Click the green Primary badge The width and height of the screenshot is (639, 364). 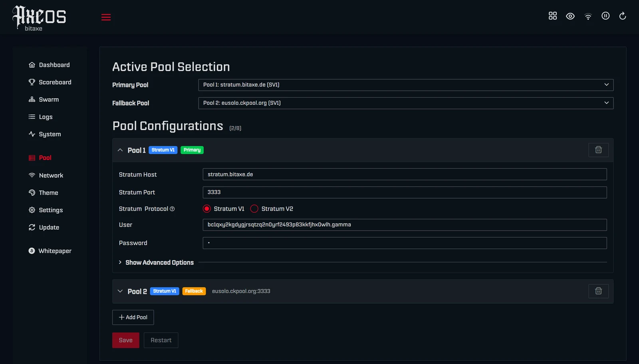[192, 150]
